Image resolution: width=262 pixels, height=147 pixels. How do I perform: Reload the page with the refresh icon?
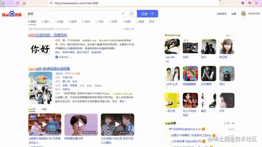(x=18, y=3)
